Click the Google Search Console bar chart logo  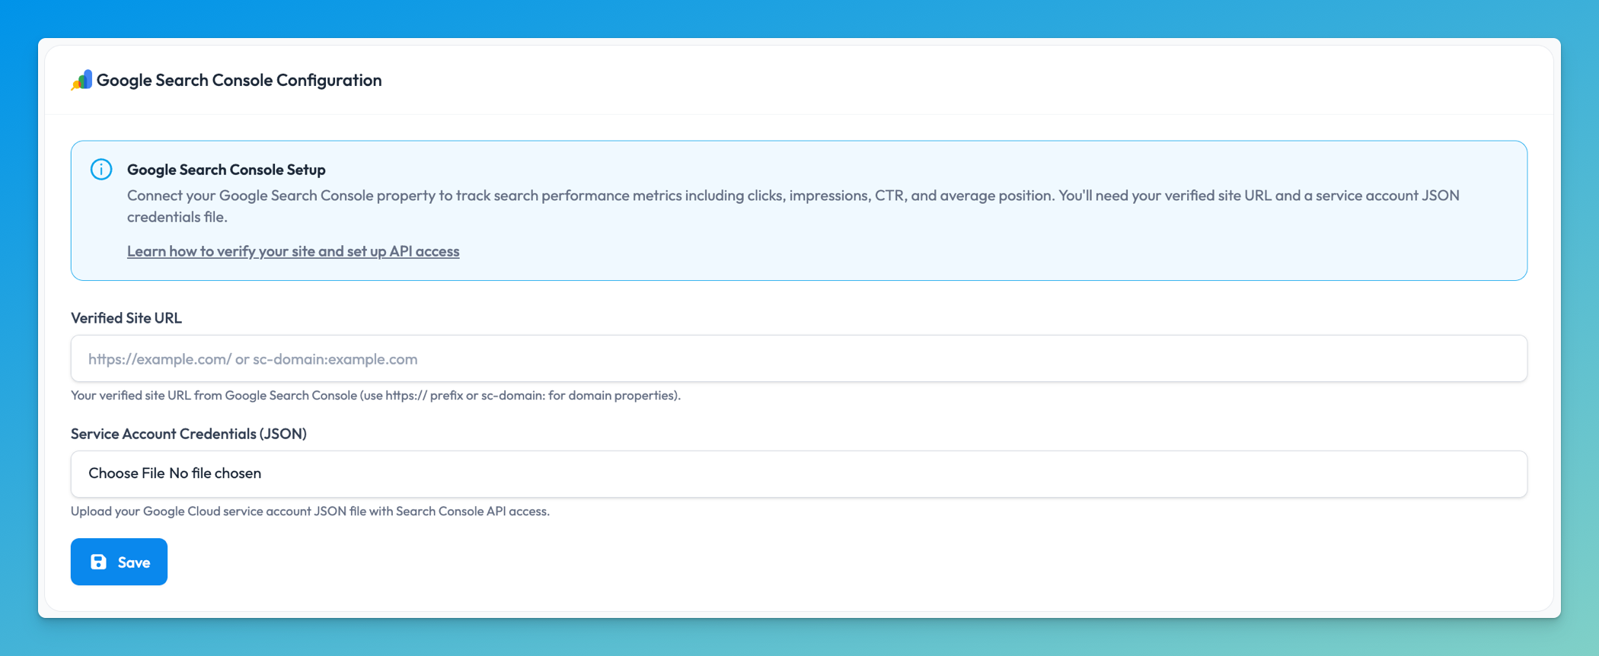(81, 80)
